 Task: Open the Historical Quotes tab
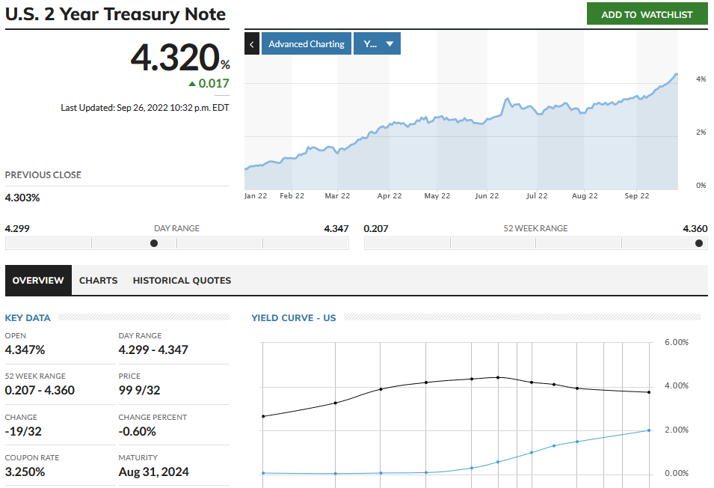coord(182,280)
